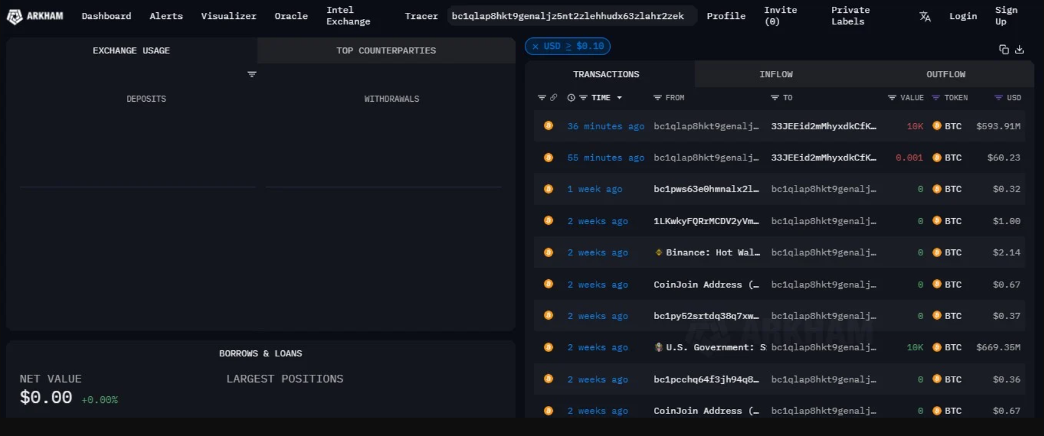Select the Transactions tab
Image resolution: width=1044 pixels, height=436 pixels.
click(x=606, y=74)
